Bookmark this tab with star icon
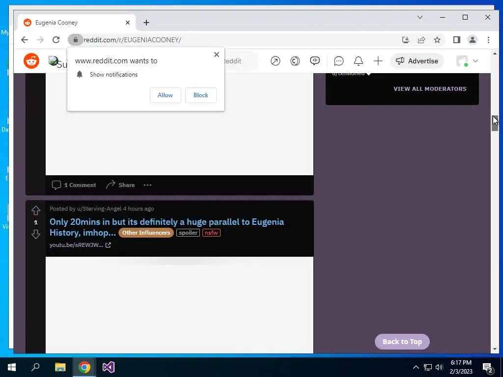 pyautogui.click(x=437, y=40)
